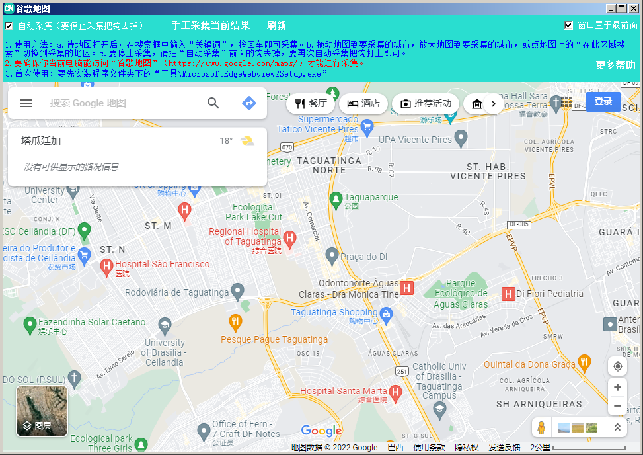643x455 pixels.
Task: Uncheck the 自动采集 checkbox
Action: click(x=9, y=26)
